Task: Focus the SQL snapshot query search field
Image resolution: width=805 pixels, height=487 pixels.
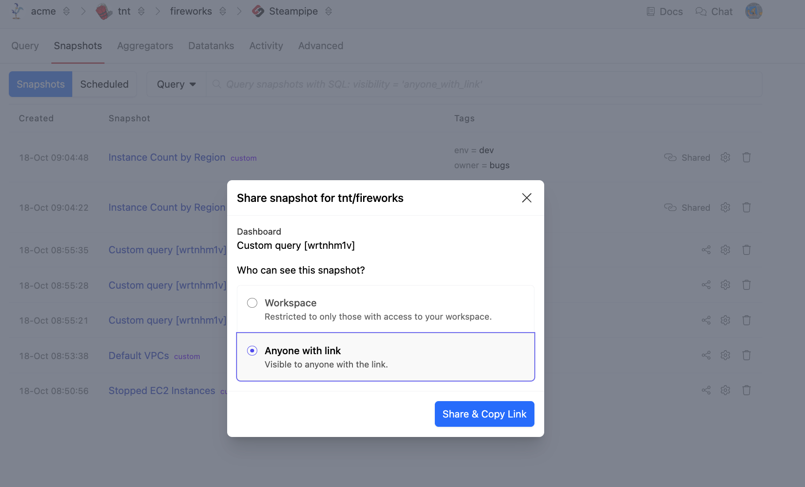Action: [487, 84]
